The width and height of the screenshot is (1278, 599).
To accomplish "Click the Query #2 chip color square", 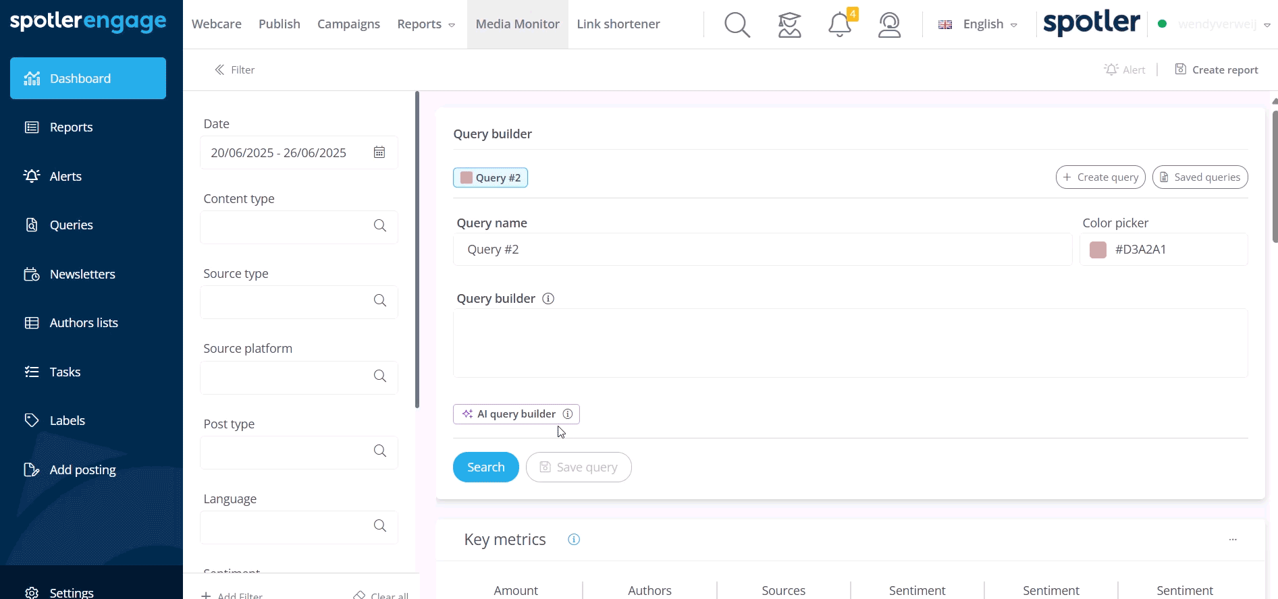I will [x=467, y=177].
